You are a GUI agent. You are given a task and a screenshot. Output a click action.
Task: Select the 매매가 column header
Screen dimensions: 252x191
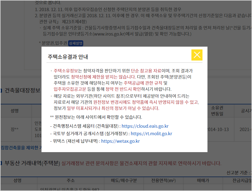[x=203, y=180]
